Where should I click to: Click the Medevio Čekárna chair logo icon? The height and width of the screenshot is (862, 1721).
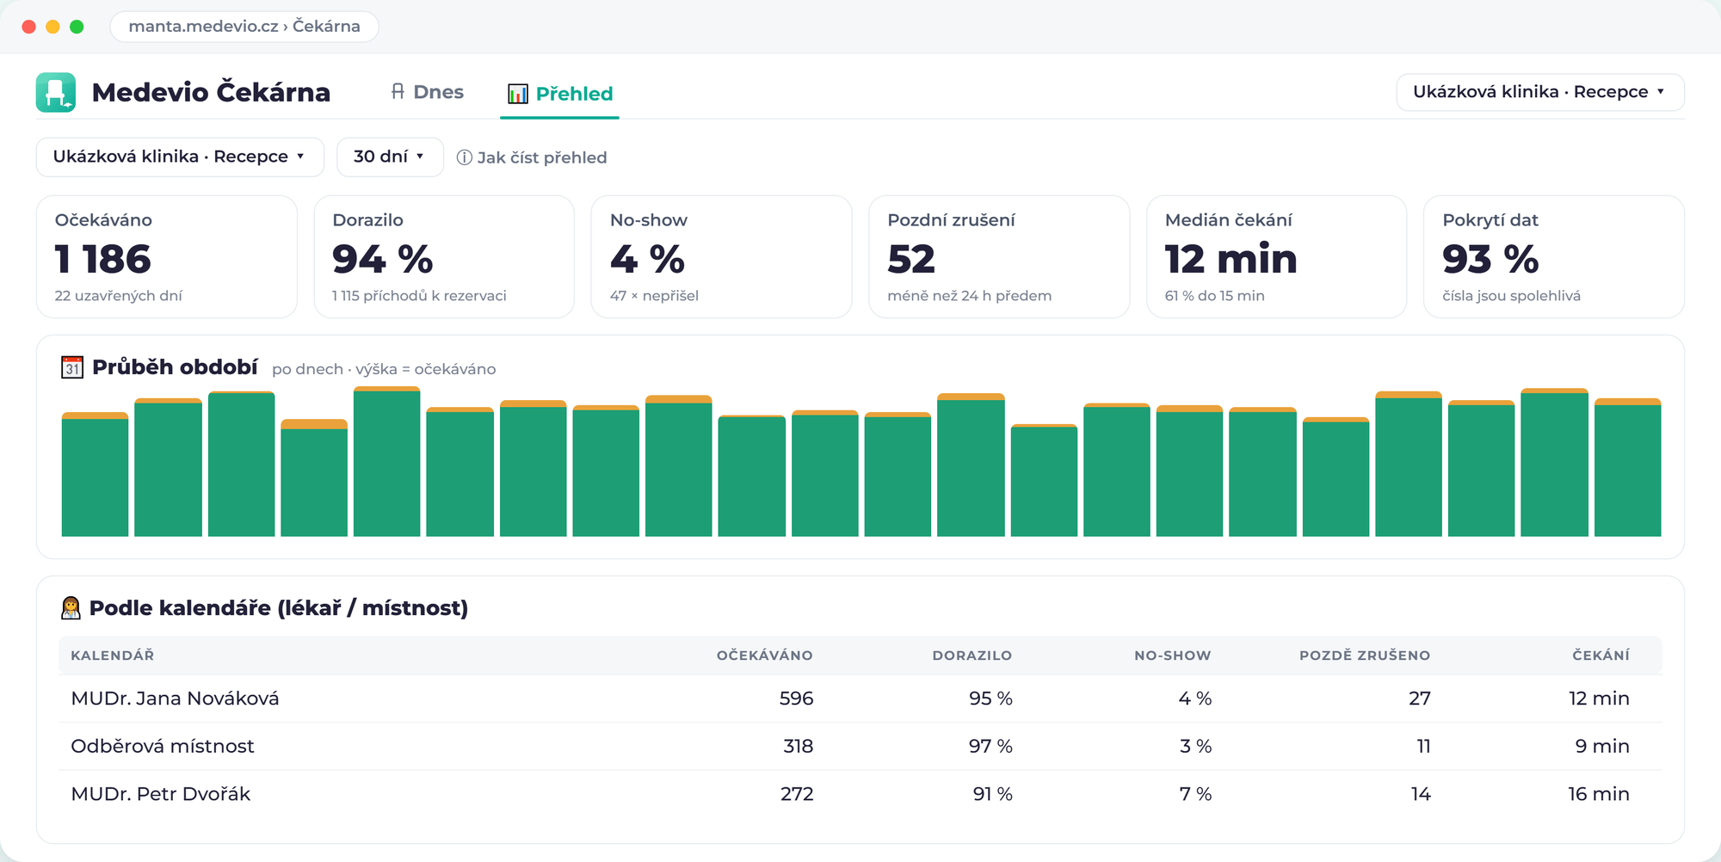point(56,92)
